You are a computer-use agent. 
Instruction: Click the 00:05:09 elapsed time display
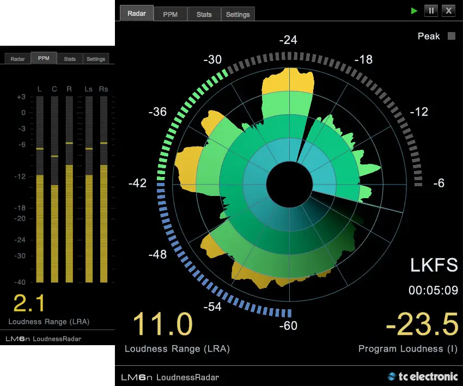tap(433, 290)
